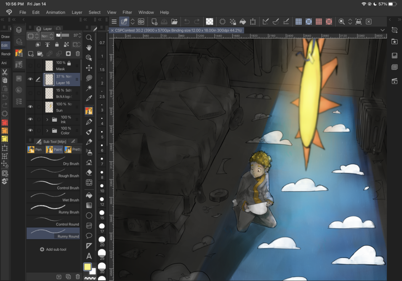Expand the Ink layer folder
402x281 pixels.
coord(48,119)
